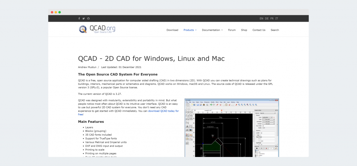
Task: Click the page title 'QCAD - 2D CAD for Windows, Linux and Mac'
Action: tap(151, 59)
